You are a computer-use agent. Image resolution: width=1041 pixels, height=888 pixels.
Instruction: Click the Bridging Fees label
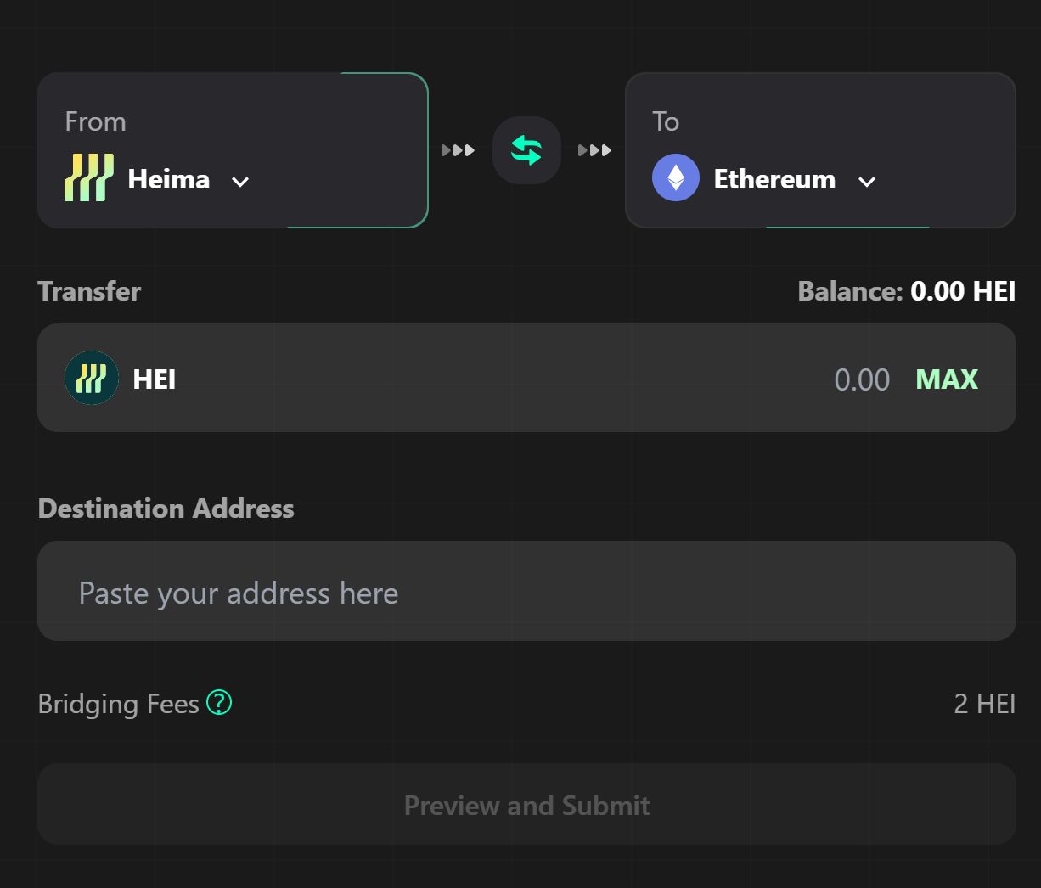click(x=118, y=704)
